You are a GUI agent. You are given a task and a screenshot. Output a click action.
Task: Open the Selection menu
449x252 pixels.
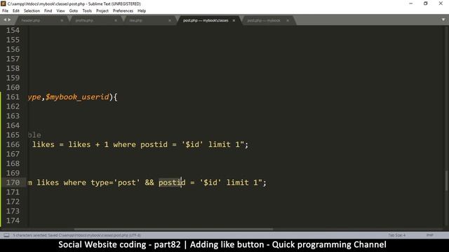[x=32, y=11]
